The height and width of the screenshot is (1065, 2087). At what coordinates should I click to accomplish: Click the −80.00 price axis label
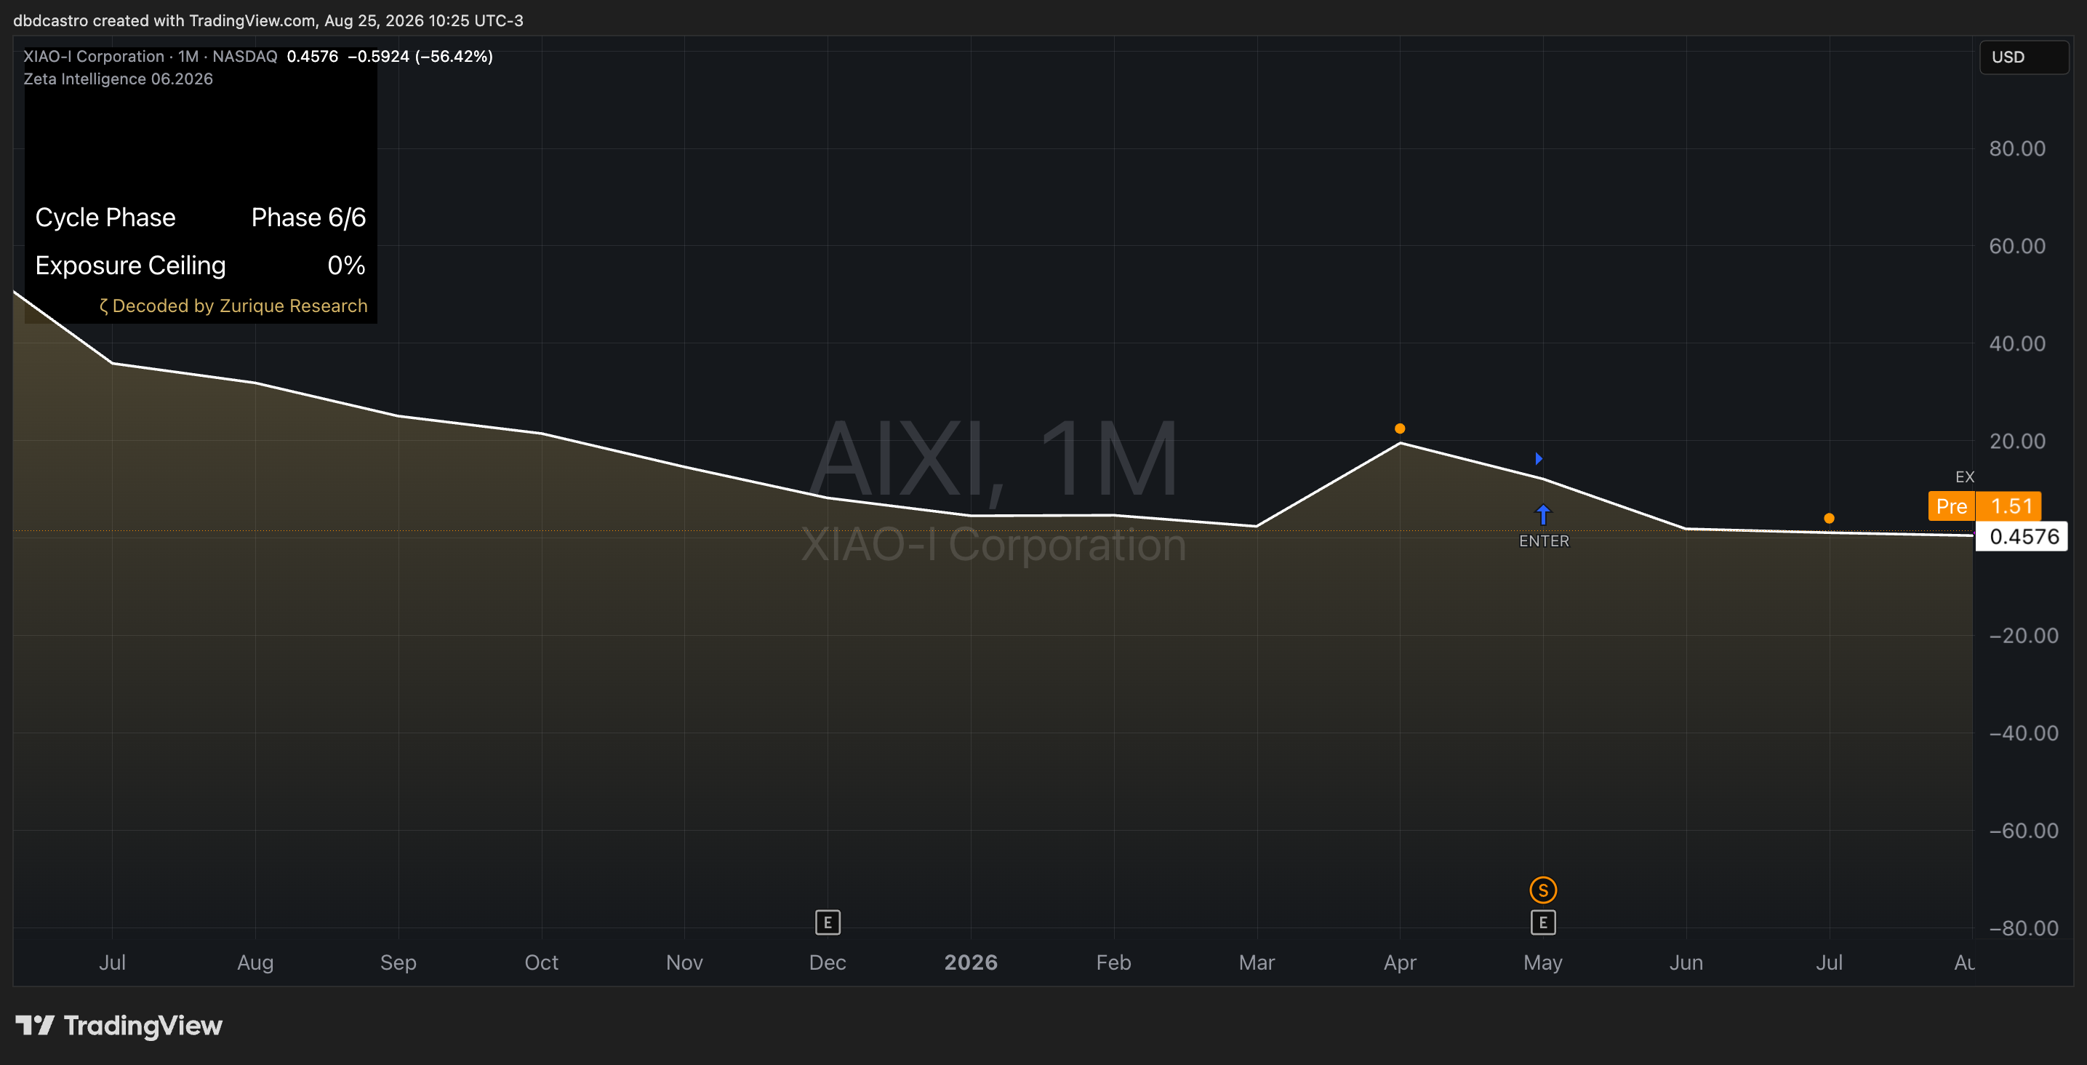(x=2023, y=928)
